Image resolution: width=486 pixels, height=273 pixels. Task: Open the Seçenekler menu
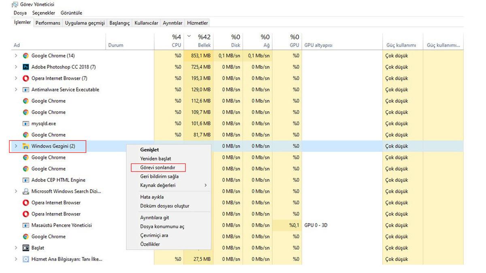43,13
